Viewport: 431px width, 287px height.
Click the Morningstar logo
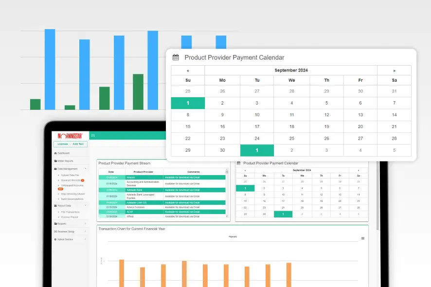pos(70,136)
